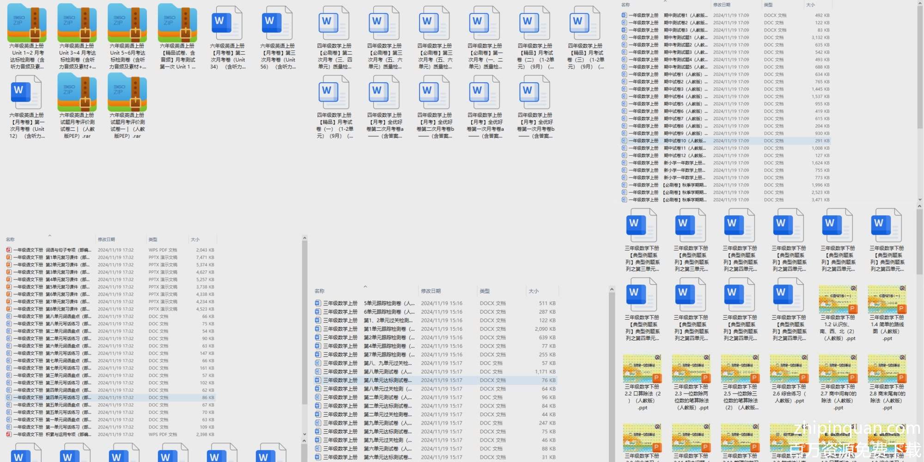Open 四年级数学上册【月考】全优好卷第一次月考卷b Word icon

535,92
